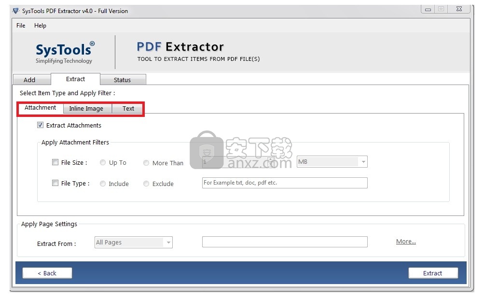Click the file size number field
The image size is (484, 301).
[x=238, y=162]
